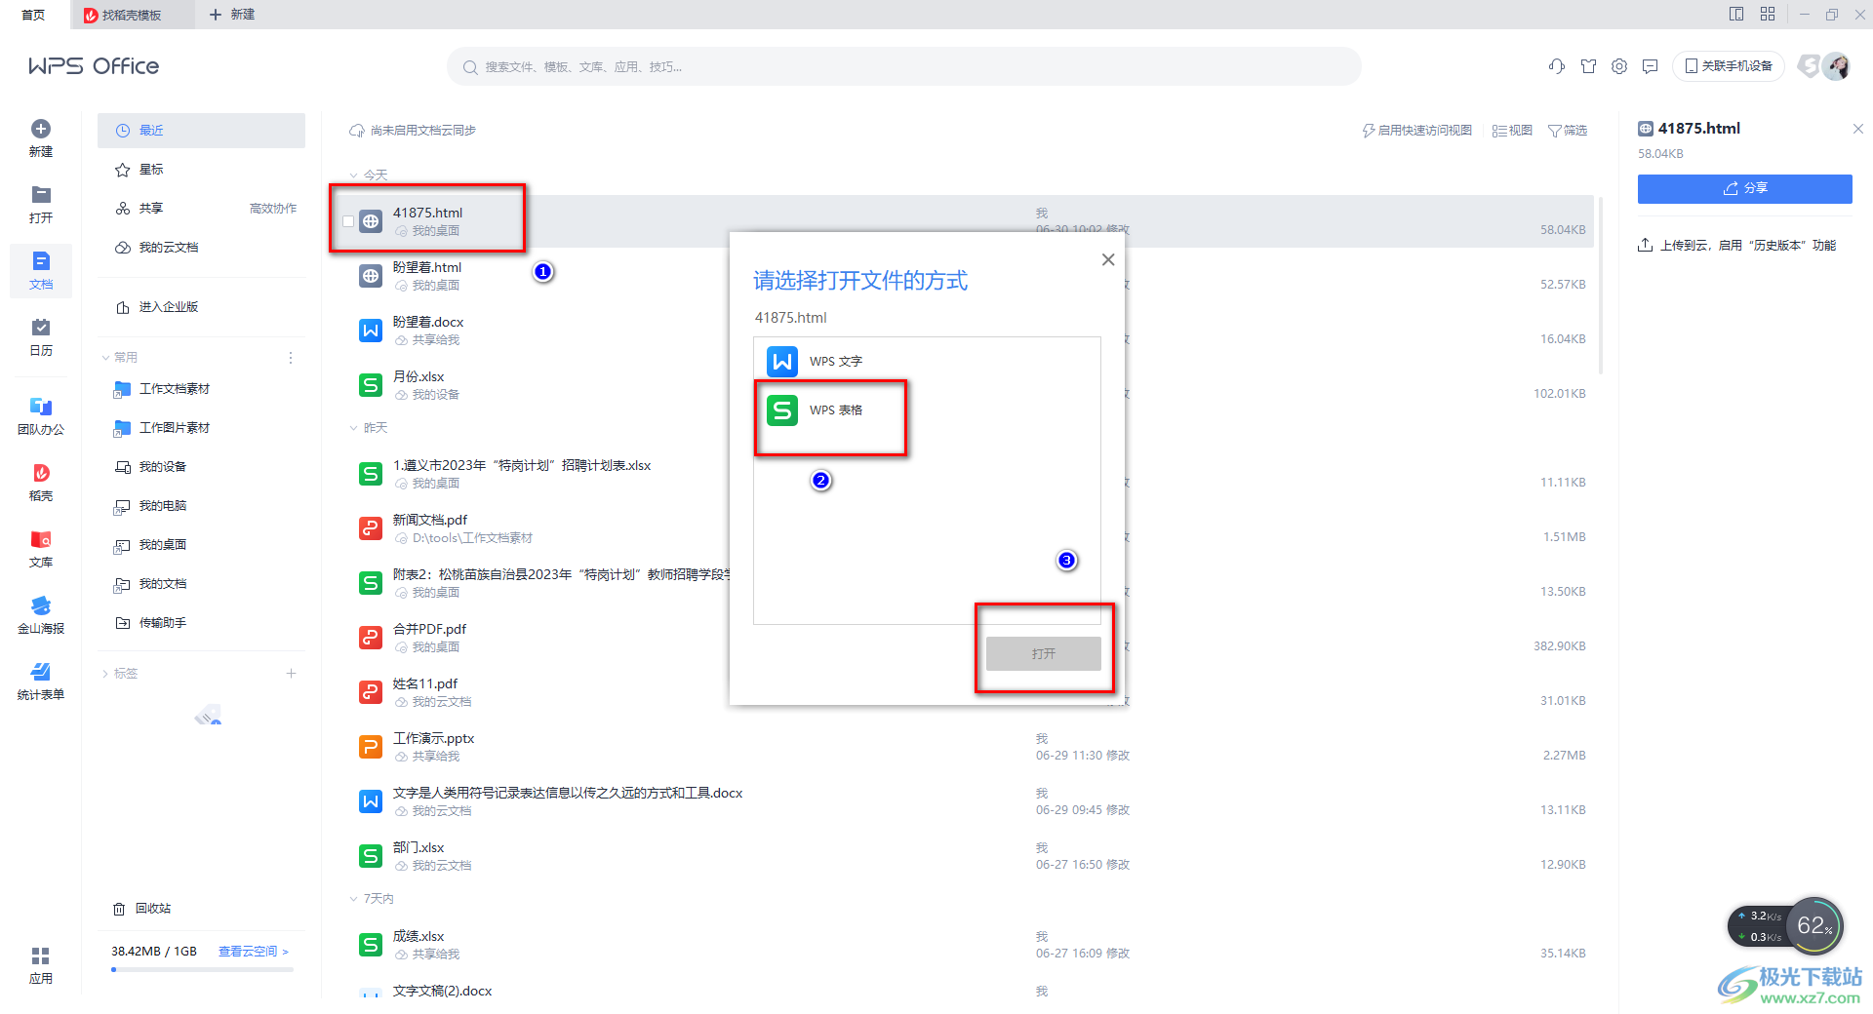Click the 打开 button in dialog

1044,654
